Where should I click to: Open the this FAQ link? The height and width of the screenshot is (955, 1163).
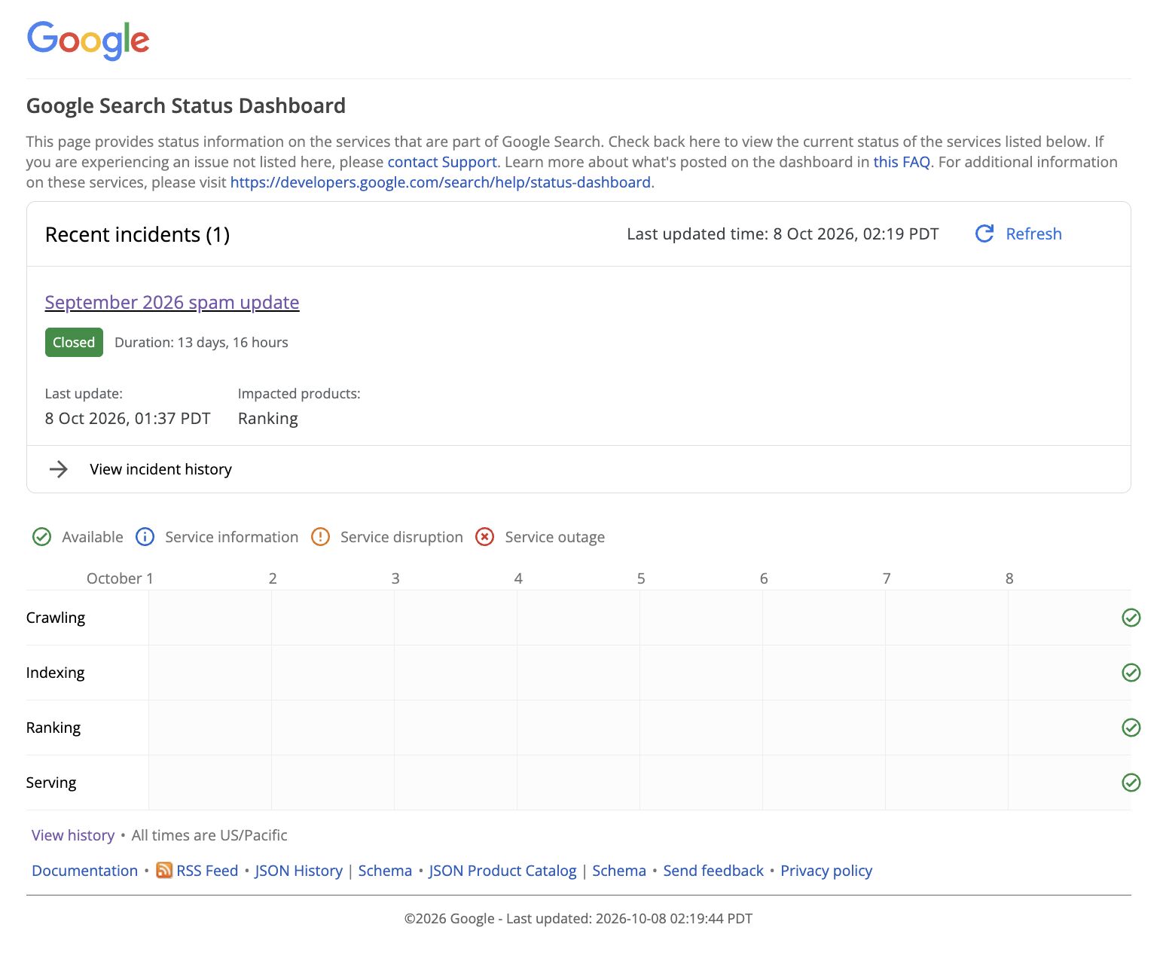tap(902, 162)
